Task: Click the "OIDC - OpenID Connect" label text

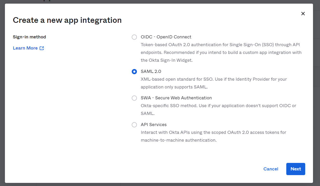Action: pos(166,37)
